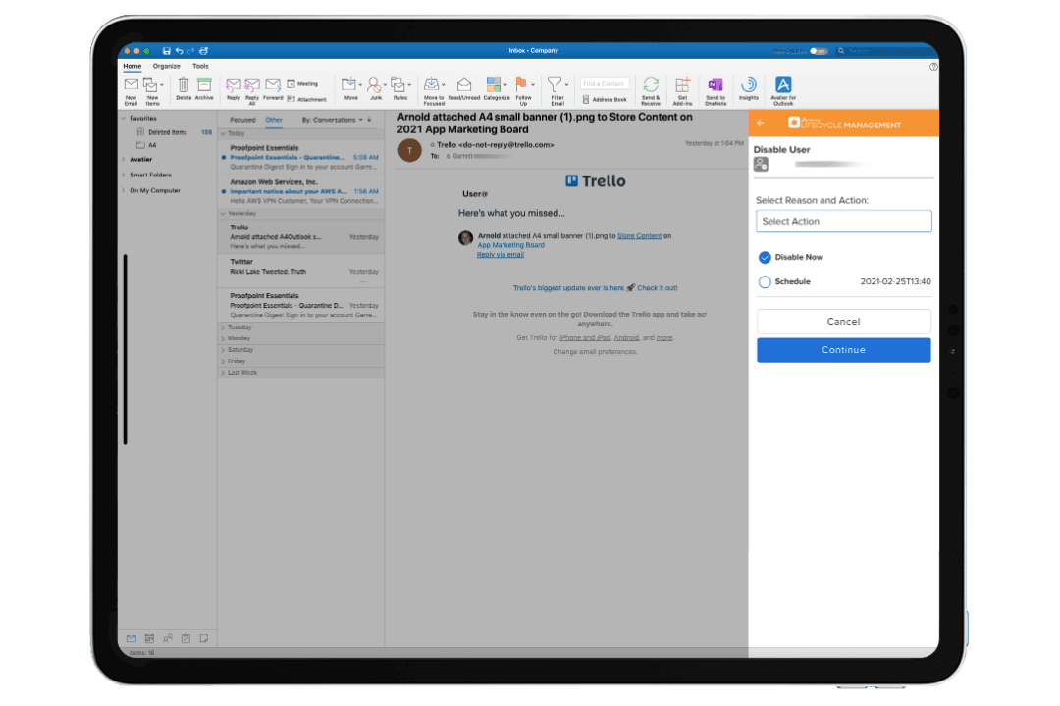This screenshot has height=706, width=1060.
Task: Switch to Calendar view in bottom bar
Action: click(x=149, y=638)
